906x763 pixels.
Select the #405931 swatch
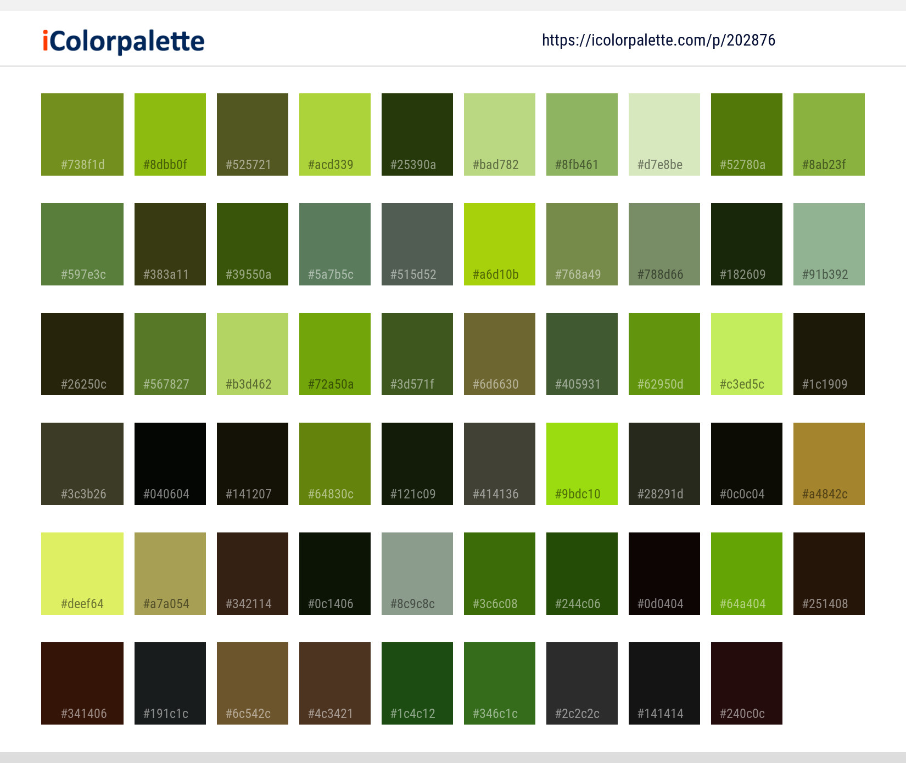(582, 354)
